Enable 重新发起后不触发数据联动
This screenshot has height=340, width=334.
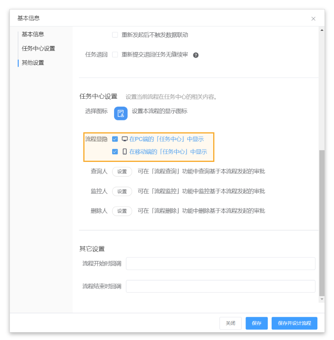coord(114,35)
